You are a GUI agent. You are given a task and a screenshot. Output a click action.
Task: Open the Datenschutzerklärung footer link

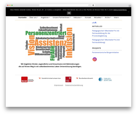click(74, 85)
